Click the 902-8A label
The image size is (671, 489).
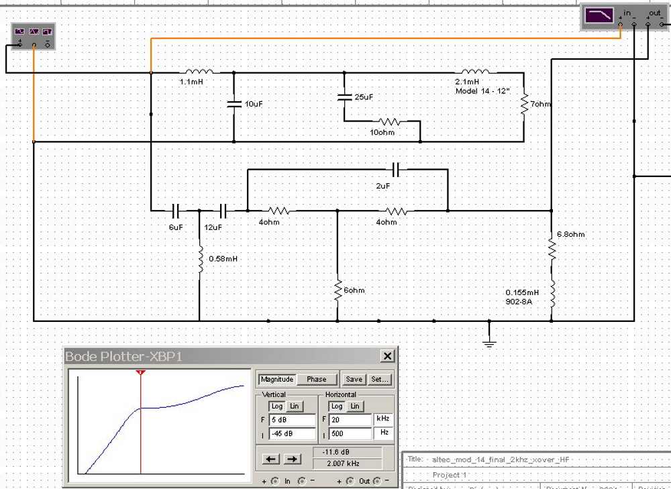tap(519, 302)
